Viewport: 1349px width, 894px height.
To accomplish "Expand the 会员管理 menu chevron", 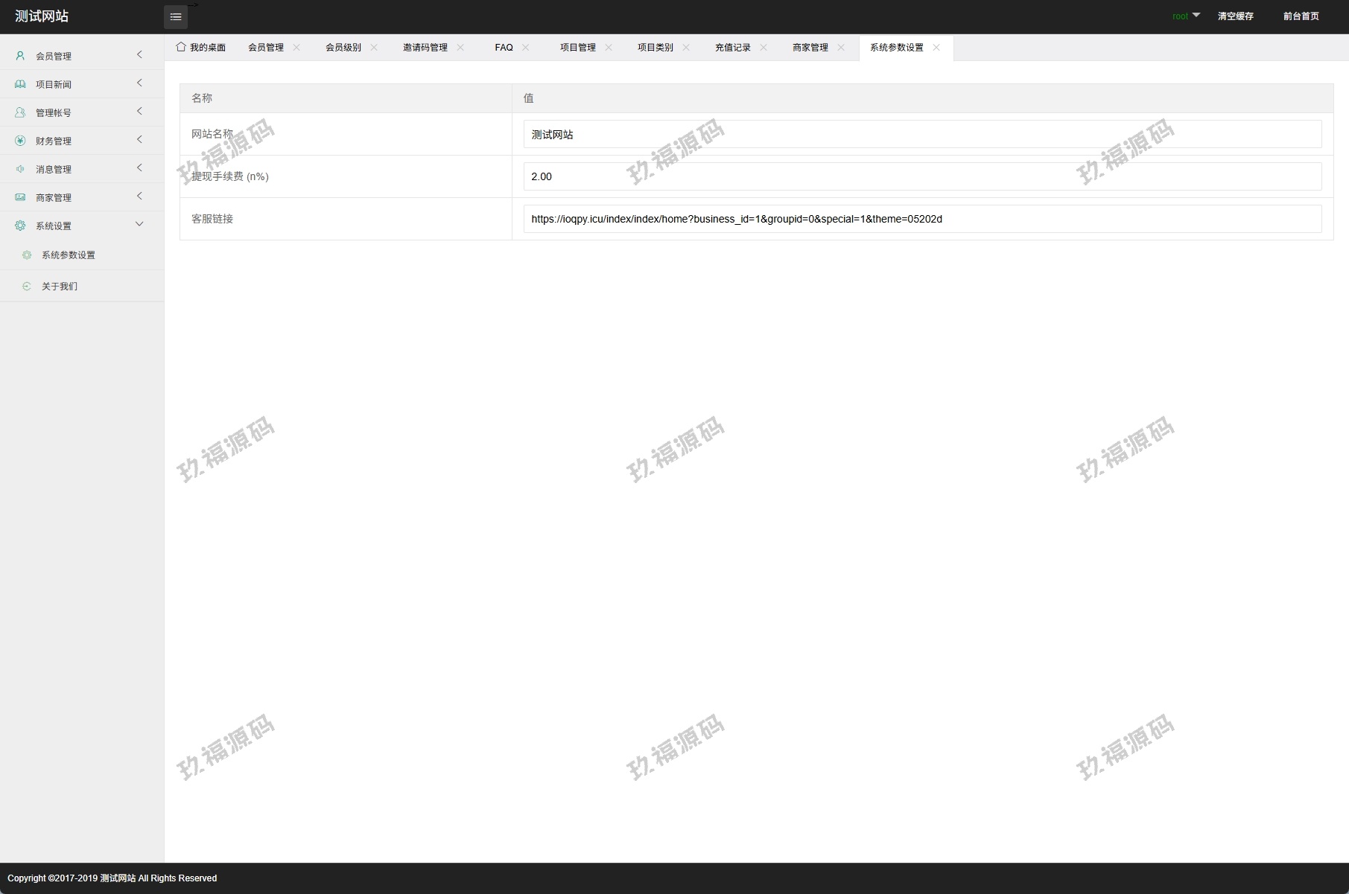I will 139,55.
